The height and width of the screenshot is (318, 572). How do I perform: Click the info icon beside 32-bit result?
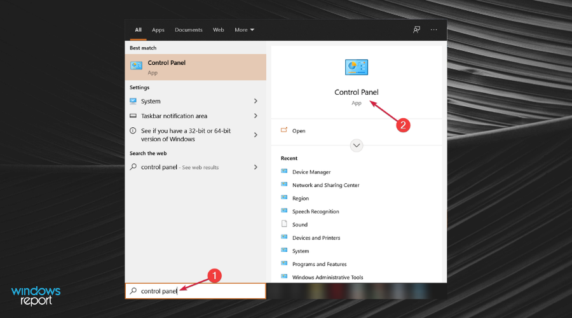tap(133, 131)
